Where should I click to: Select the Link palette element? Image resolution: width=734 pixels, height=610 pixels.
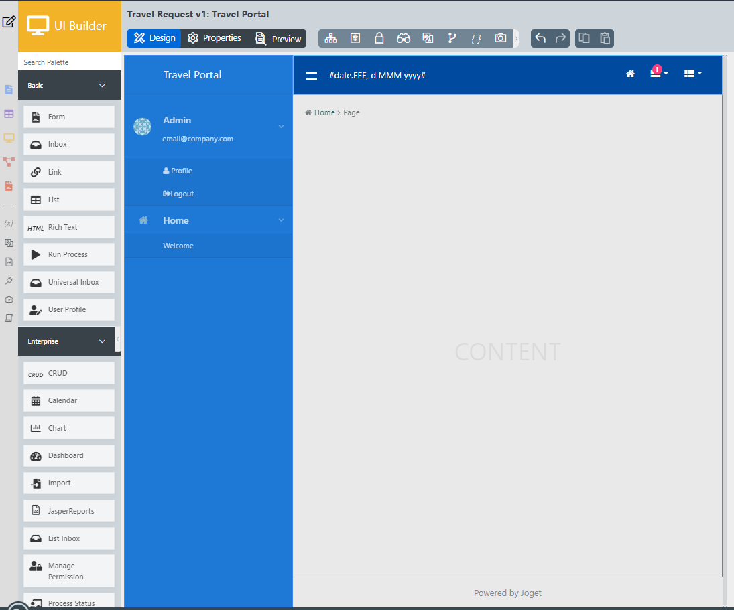pos(69,172)
